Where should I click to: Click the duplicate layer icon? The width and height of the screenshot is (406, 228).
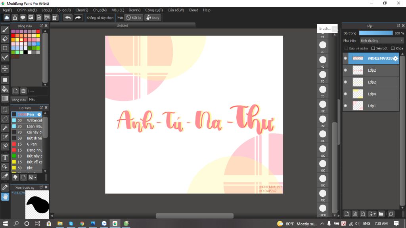point(391,214)
